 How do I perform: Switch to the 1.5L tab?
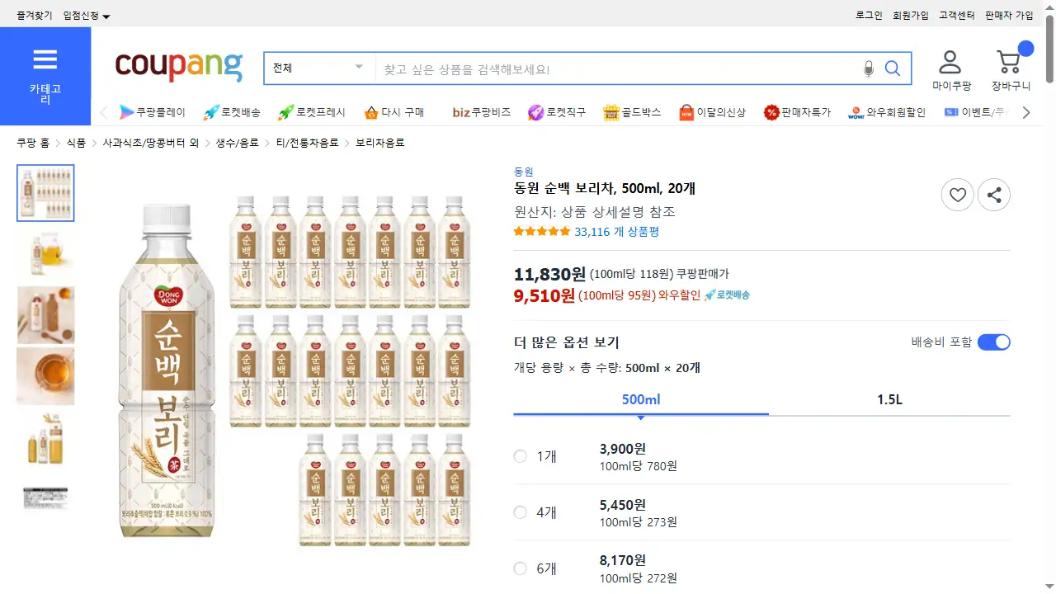click(889, 400)
